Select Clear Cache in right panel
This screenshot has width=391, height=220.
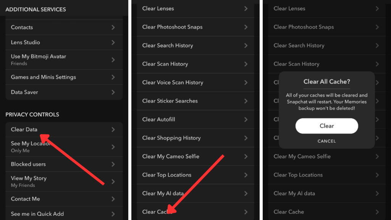pyautogui.click(x=327, y=212)
